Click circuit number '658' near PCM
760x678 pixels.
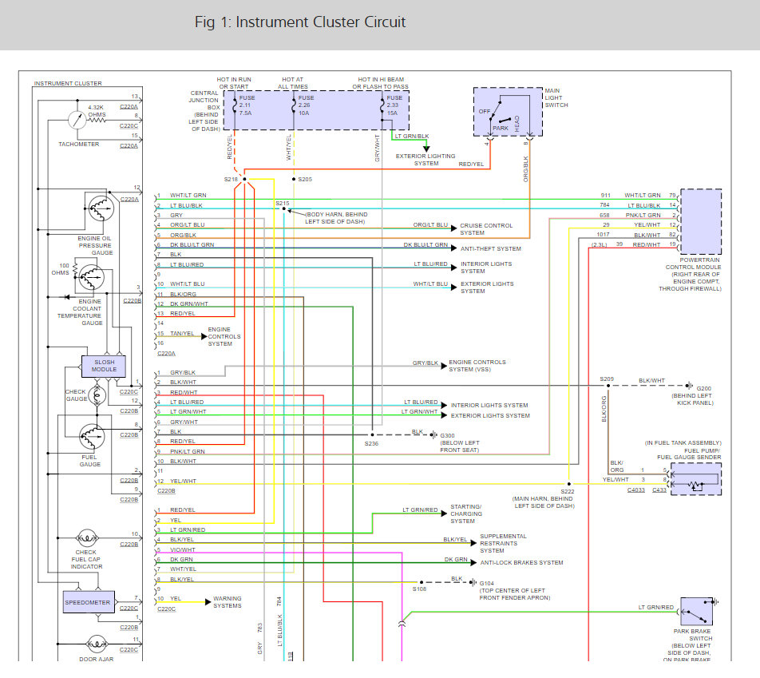pos(604,216)
